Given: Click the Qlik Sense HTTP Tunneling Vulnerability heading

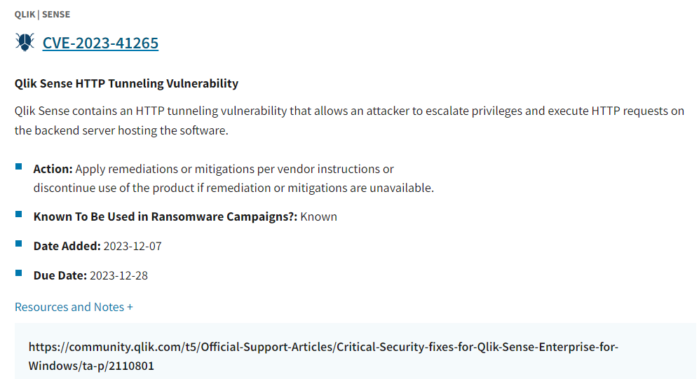Looking at the screenshot, I should click(126, 83).
